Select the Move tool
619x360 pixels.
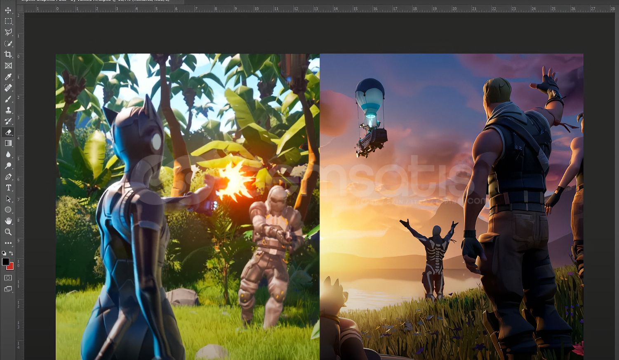(x=8, y=10)
